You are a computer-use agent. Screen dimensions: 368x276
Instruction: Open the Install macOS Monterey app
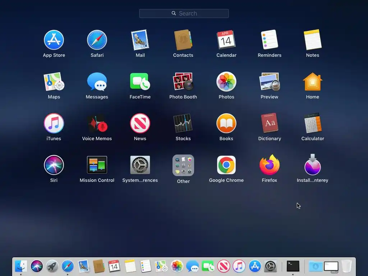313,165
